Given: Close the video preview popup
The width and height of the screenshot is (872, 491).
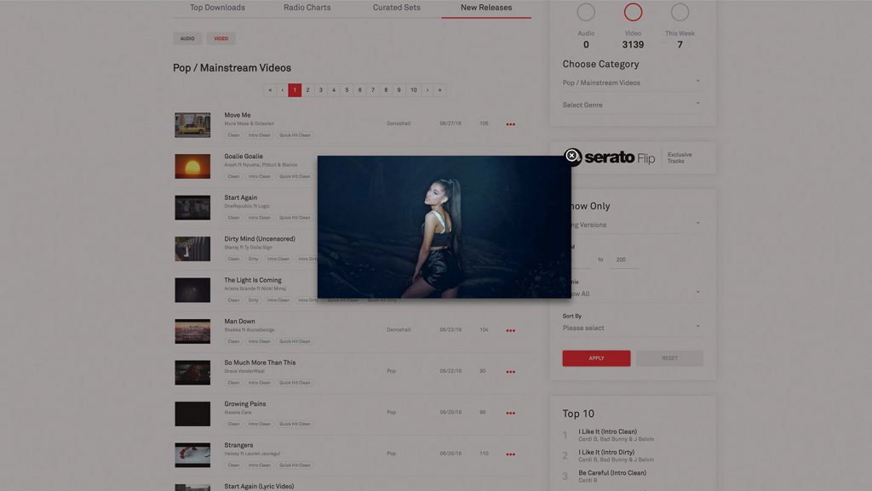Looking at the screenshot, I should point(571,156).
